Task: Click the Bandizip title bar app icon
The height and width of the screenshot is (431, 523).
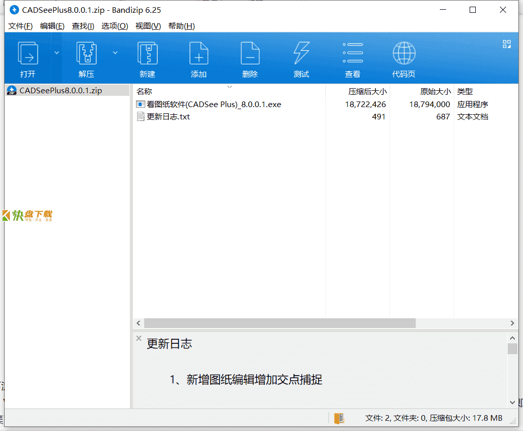Action: 14,10
